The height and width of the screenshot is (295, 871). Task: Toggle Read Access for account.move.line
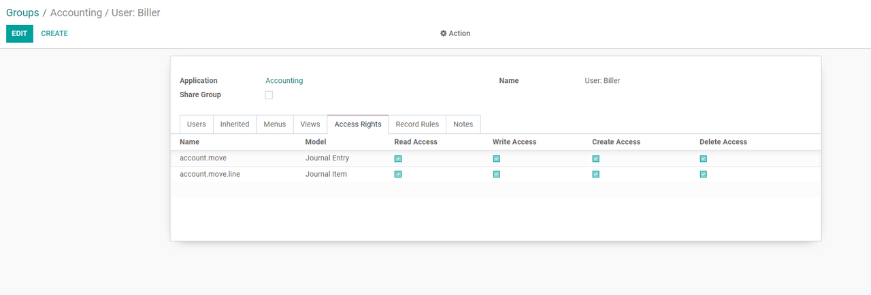tap(398, 174)
